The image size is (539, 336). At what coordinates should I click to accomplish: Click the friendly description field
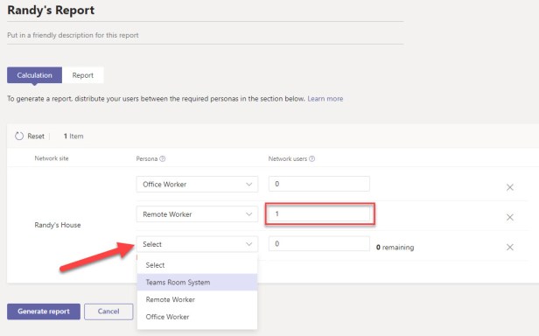(206, 35)
